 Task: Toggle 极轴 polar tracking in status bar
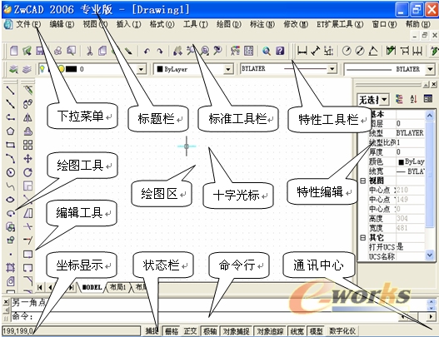click(210, 331)
